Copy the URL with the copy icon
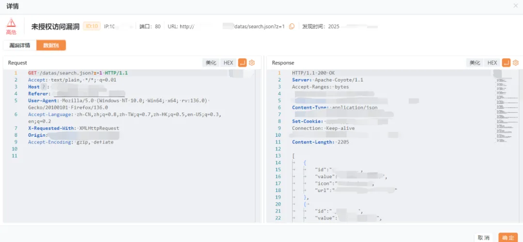This screenshot has width=523, height=242. point(292,27)
